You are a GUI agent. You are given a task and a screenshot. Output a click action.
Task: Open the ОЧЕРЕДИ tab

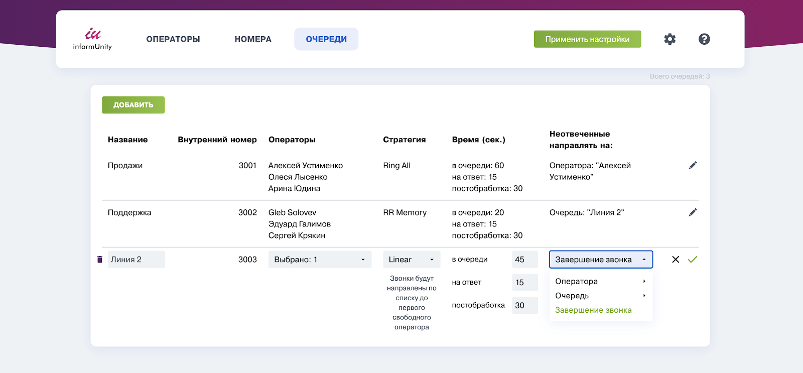tap(326, 39)
